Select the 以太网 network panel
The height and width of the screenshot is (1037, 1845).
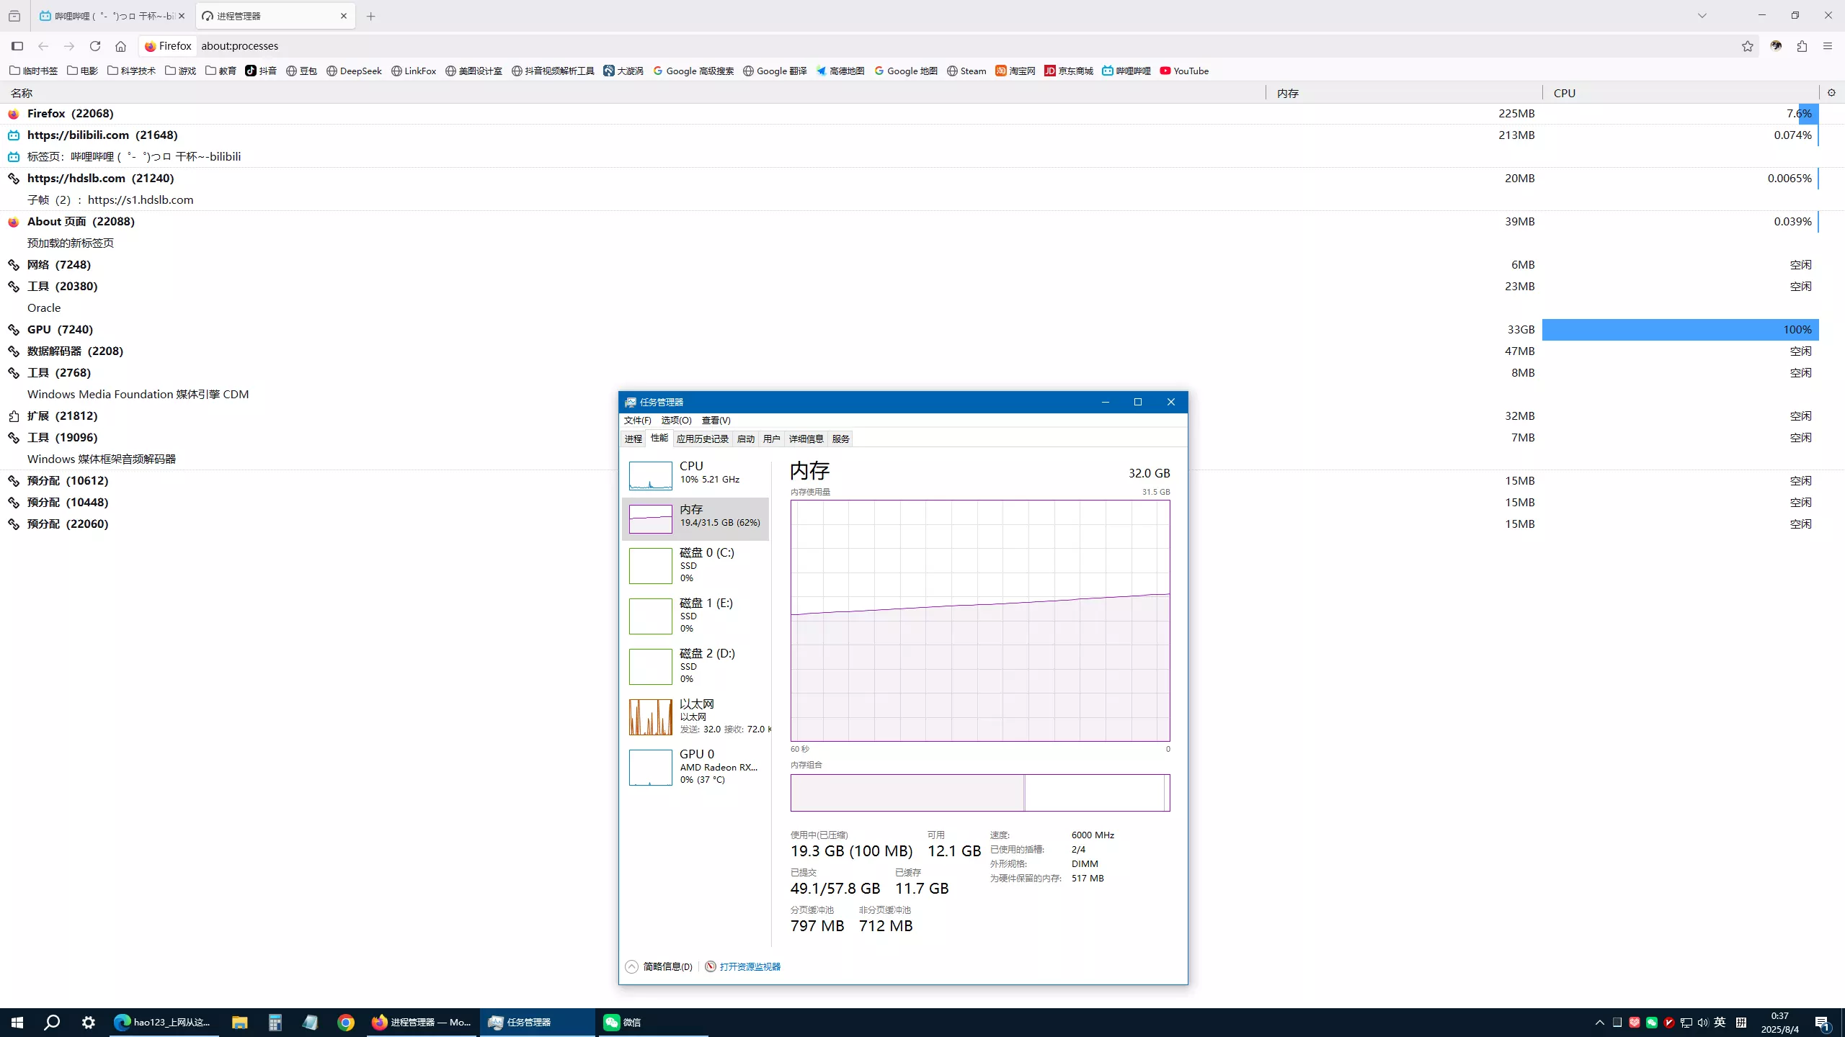(x=695, y=717)
